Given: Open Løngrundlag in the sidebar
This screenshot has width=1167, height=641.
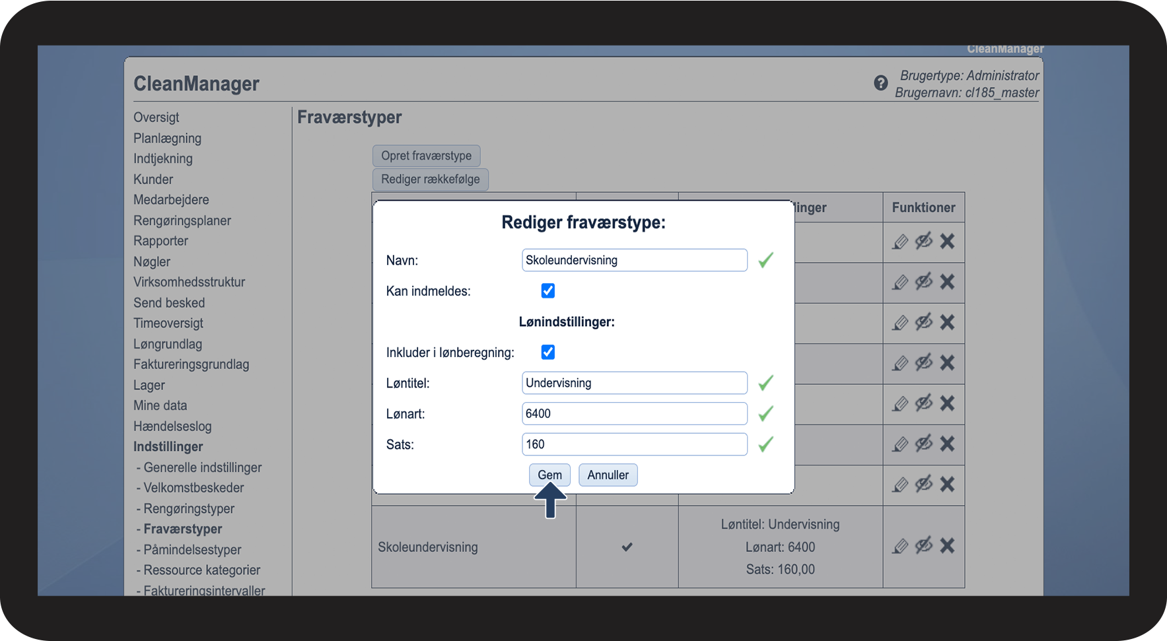Looking at the screenshot, I should coord(168,345).
